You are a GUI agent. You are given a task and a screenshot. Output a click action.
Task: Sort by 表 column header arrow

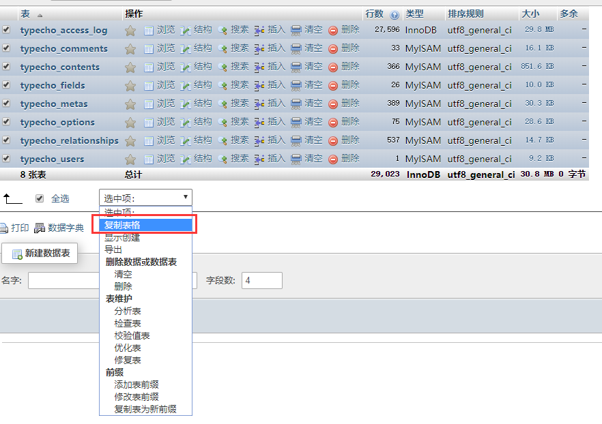point(40,16)
